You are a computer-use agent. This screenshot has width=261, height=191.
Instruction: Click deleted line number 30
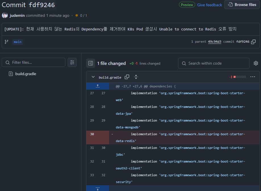(92, 134)
